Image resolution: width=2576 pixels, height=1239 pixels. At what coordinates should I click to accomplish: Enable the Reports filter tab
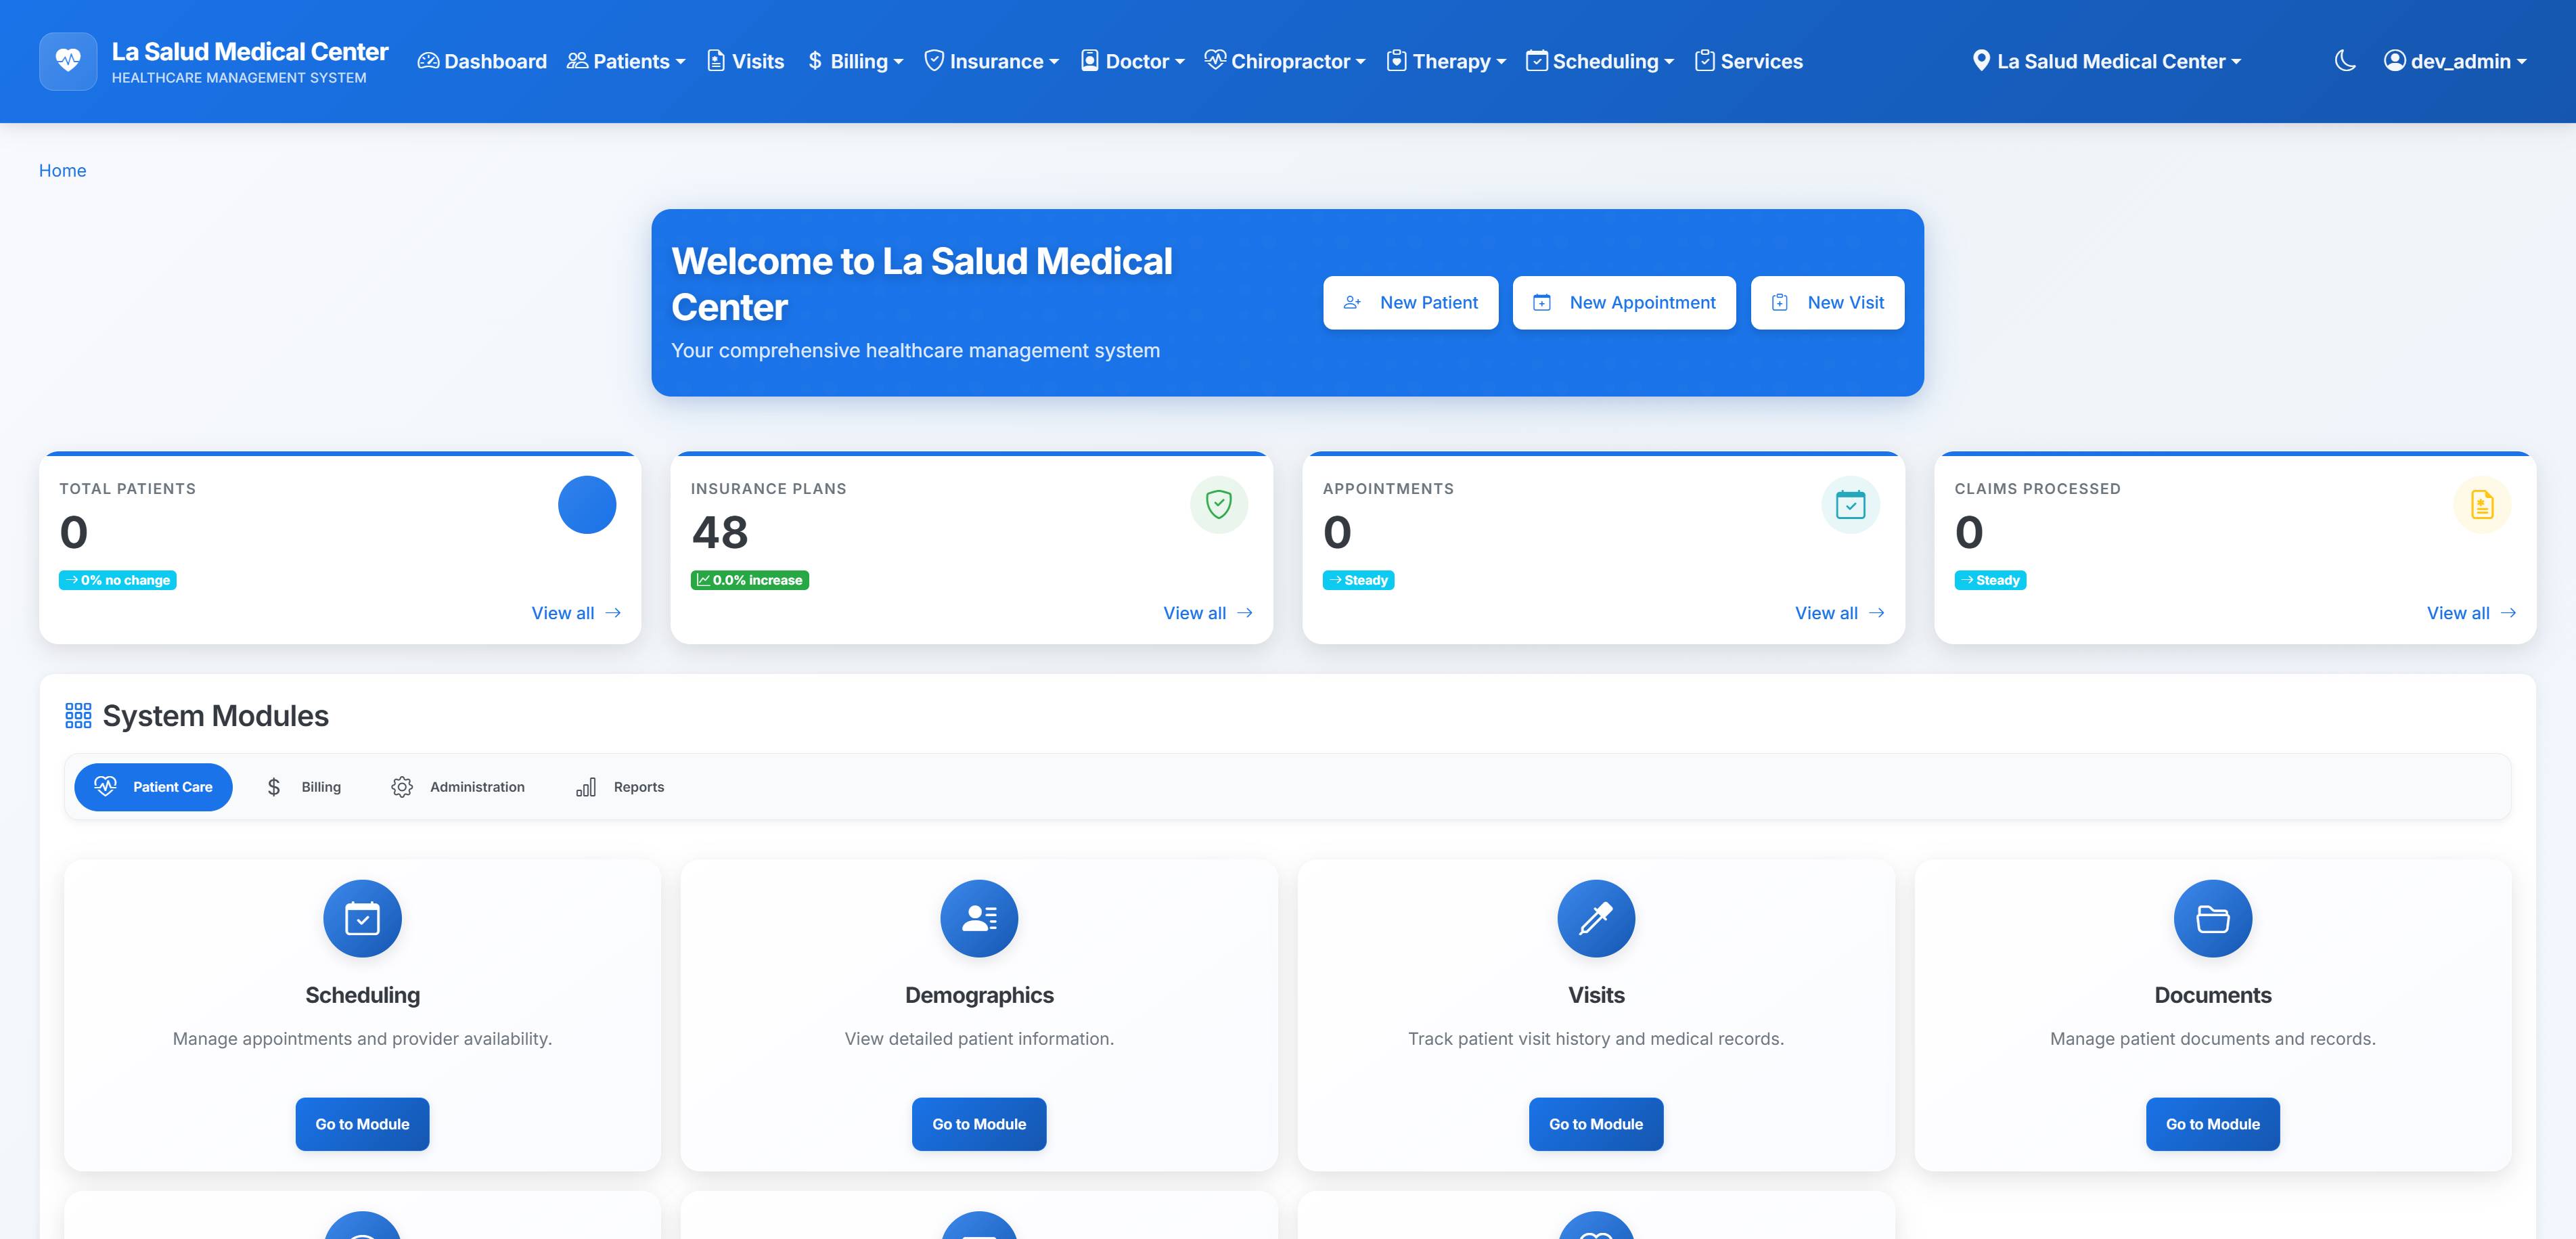[620, 787]
